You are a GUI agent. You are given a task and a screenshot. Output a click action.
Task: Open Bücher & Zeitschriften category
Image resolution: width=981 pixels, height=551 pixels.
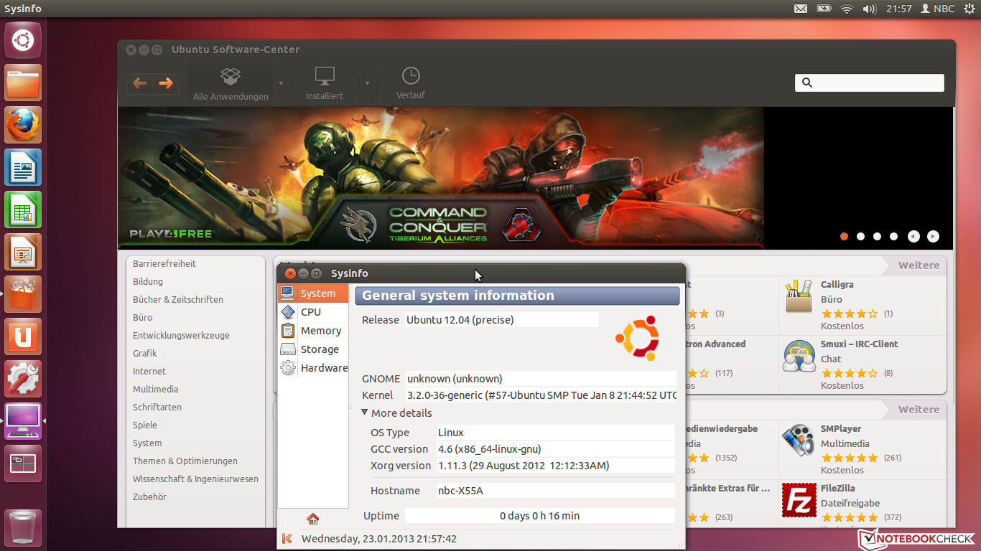(178, 299)
